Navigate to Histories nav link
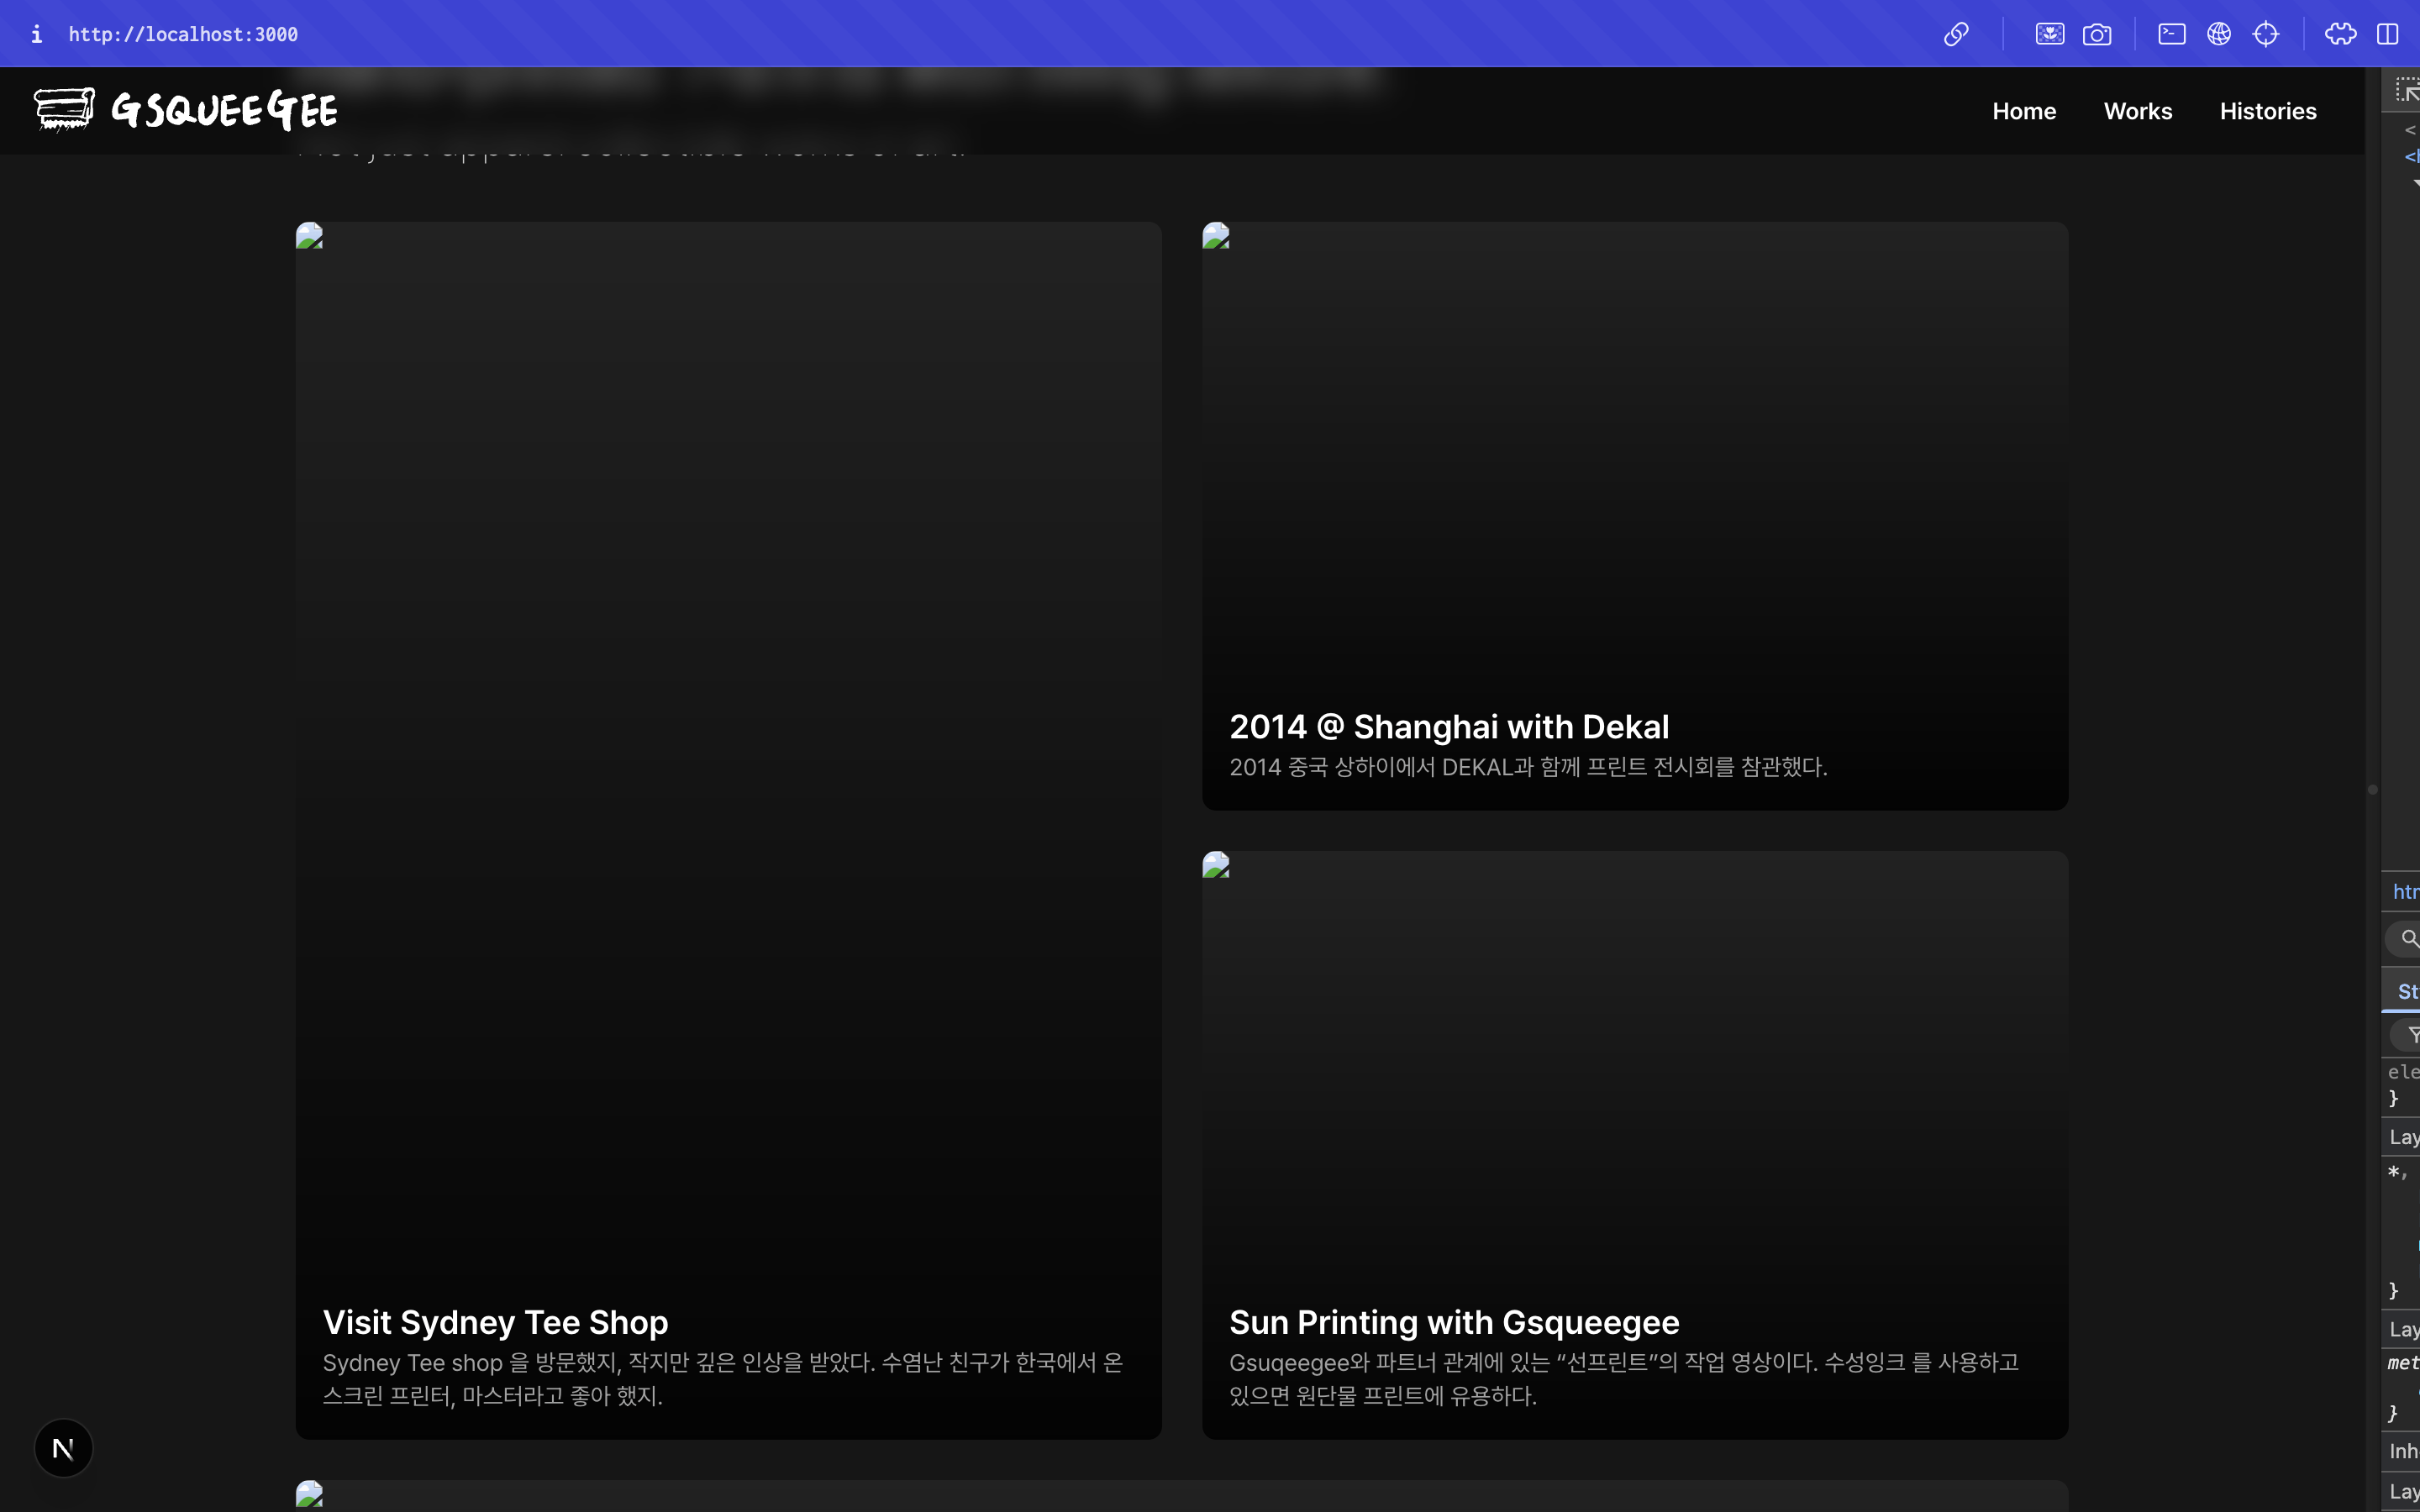The height and width of the screenshot is (1512, 2420). pos(2267,111)
